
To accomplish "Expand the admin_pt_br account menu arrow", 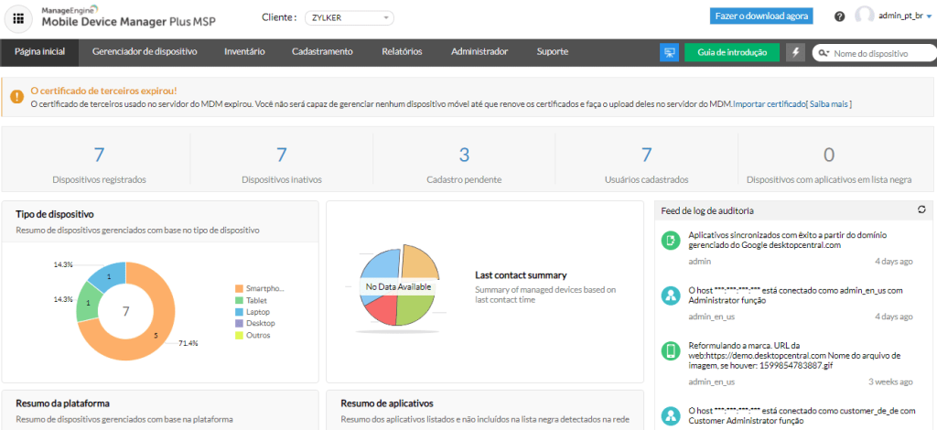I will (929, 16).
